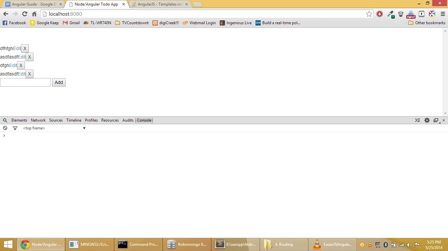The height and width of the screenshot is (251, 448).
Task: Open the crosshair window resizer extension
Action: pos(432,14)
